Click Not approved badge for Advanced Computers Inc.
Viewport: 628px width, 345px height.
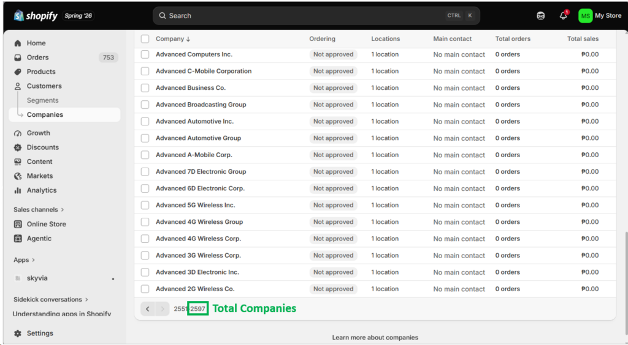coord(333,54)
